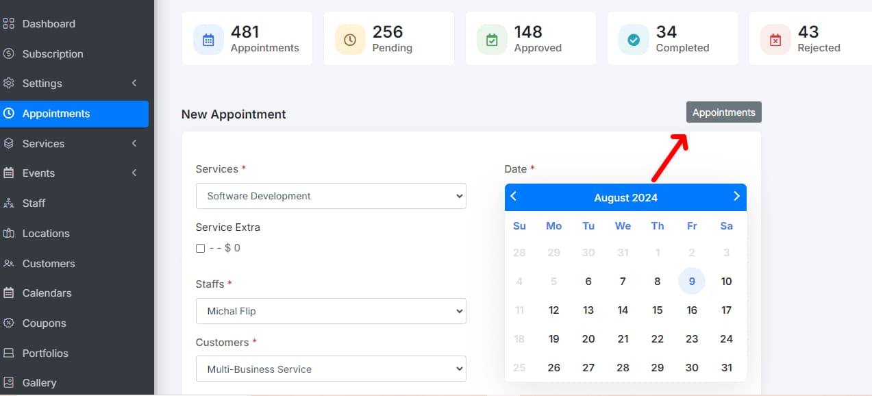Screen dimensions: 872x396
Task: Click the Subscription dollar icon
Action: pyautogui.click(x=9, y=53)
